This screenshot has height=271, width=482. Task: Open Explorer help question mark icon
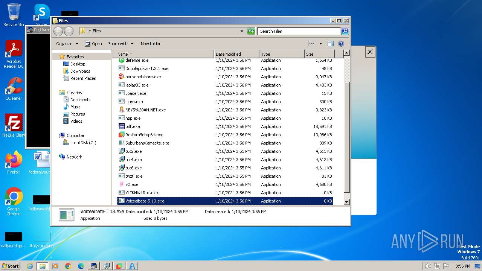click(341, 44)
